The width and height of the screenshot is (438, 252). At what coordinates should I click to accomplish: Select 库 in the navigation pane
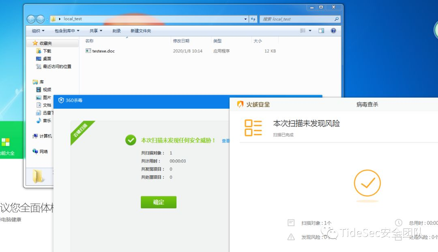[42, 82]
